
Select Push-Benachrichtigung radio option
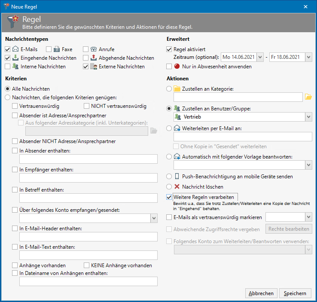click(x=169, y=177)
